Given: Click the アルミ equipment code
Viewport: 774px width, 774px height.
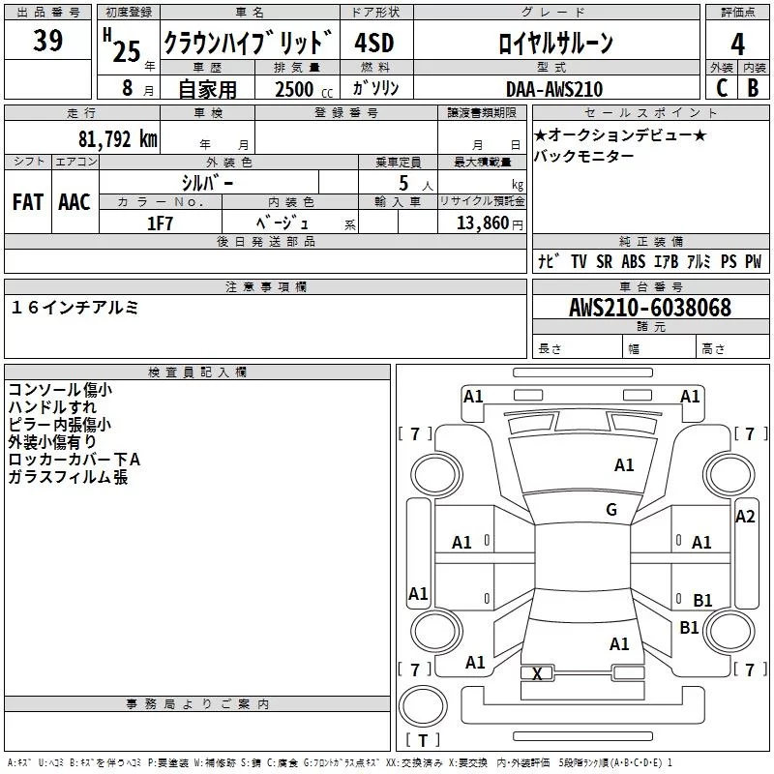Looking at the screenshot, I should [699, 261].
